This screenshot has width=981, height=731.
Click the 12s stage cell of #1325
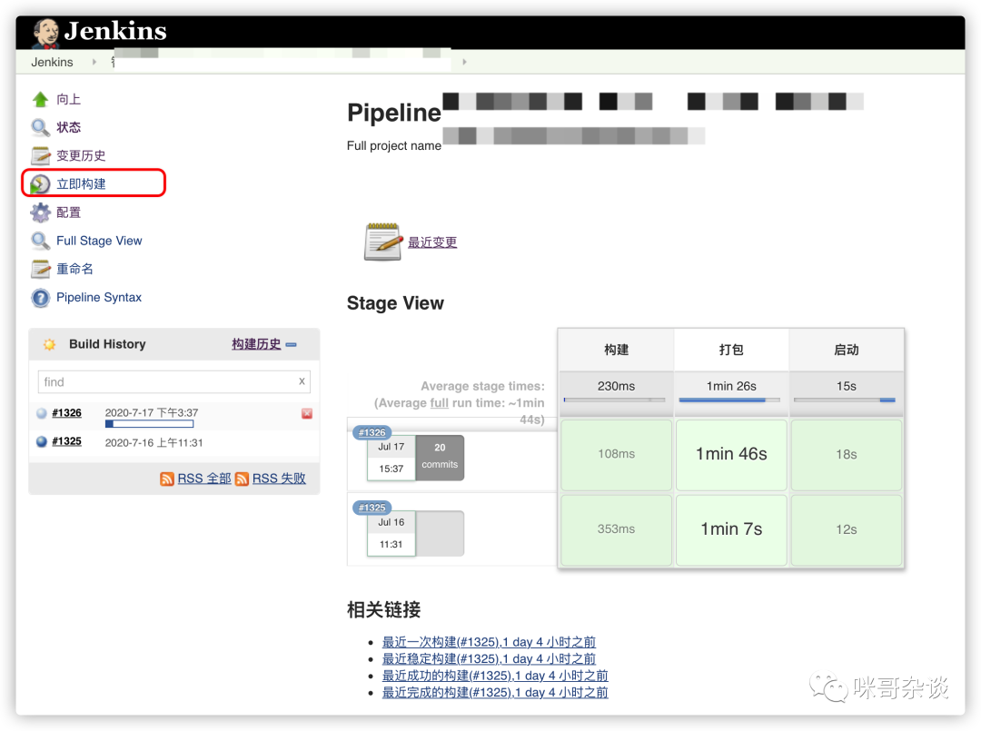(x=847, y=529)
